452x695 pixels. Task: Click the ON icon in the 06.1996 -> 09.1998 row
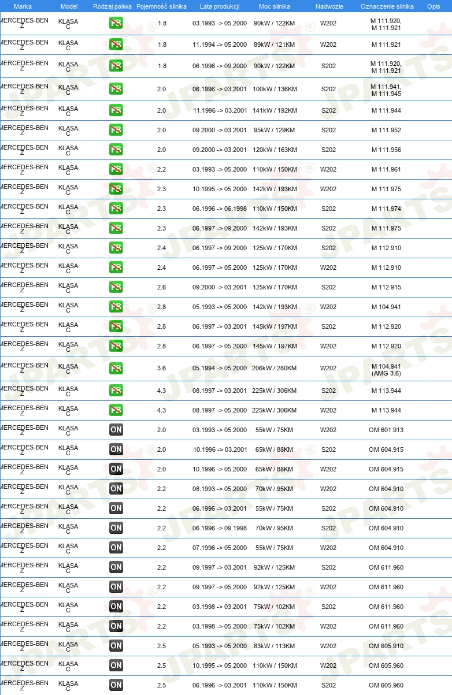click(116, 528)
